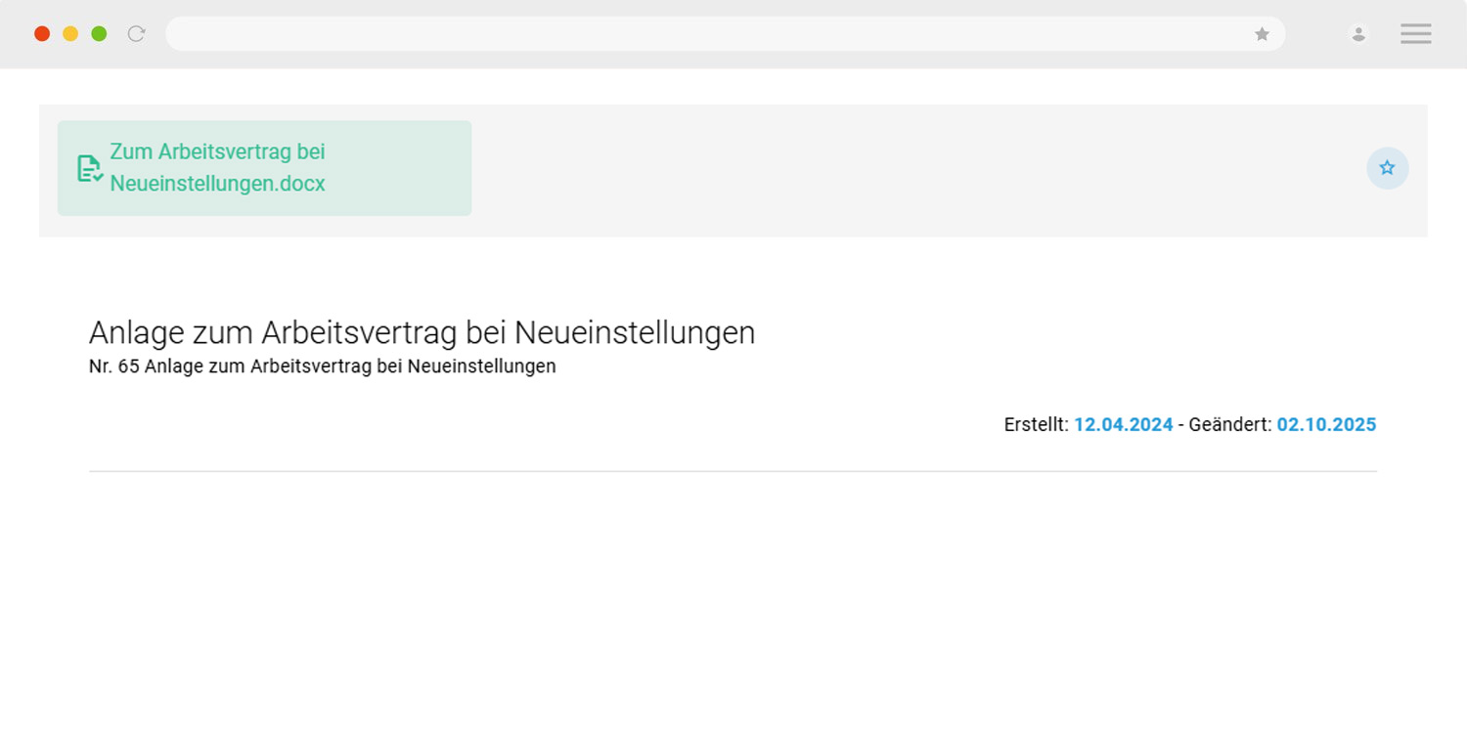The height and width of the screenshot is (733, 1467).
Task: Click the green document icon beside the filename
Action: (x=90, y=168)
